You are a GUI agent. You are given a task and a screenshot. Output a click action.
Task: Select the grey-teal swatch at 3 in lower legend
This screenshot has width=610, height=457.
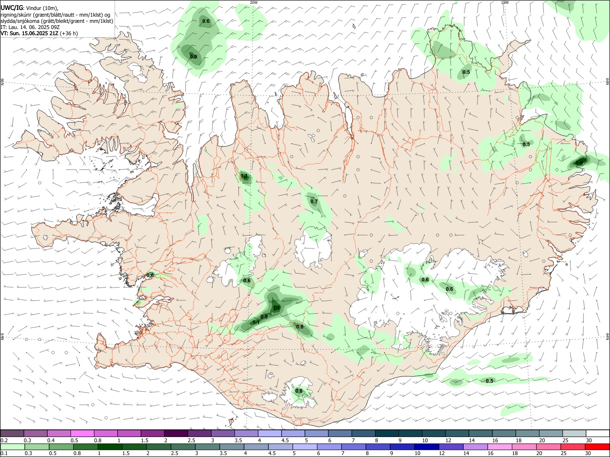pyautogui.click(x=207, y=447)
